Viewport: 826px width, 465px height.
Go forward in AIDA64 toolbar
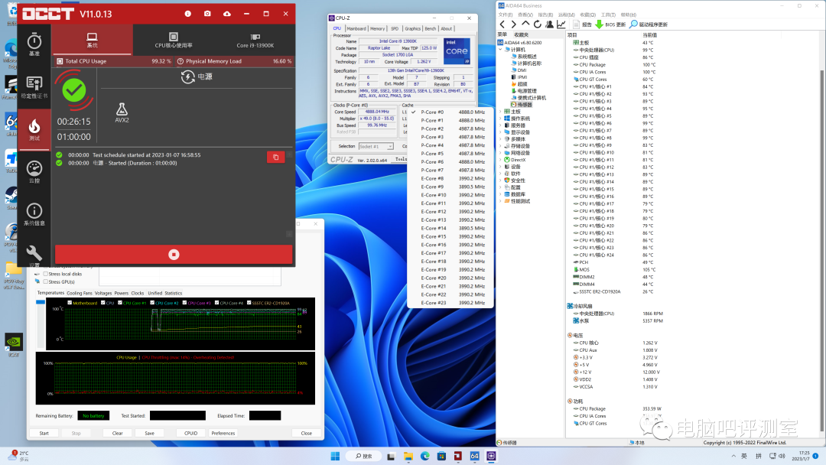[x=514, y=24]
